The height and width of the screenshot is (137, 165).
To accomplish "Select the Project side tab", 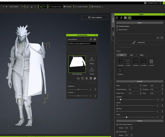I will click(x=113, y=34).
